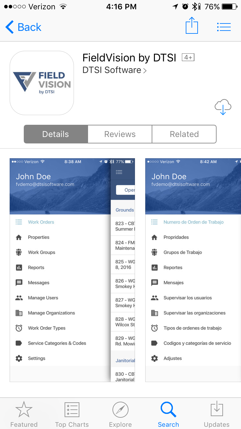Tap Mensajes message icon
This screenshot has width=241, height=429.
coord(155,283)
